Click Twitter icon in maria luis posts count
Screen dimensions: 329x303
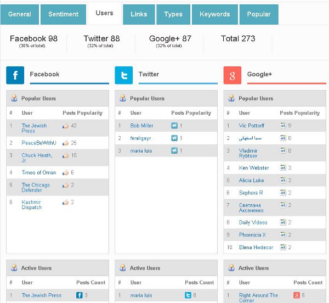coord(188,295)
